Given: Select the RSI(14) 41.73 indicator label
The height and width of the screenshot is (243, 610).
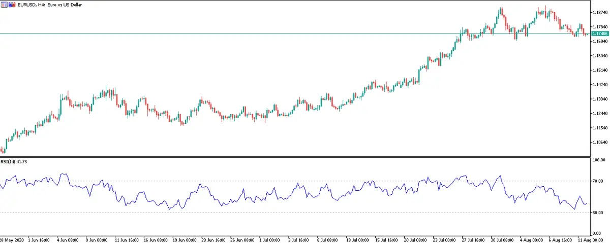Looking at the screenshot, I should (17, 161).
